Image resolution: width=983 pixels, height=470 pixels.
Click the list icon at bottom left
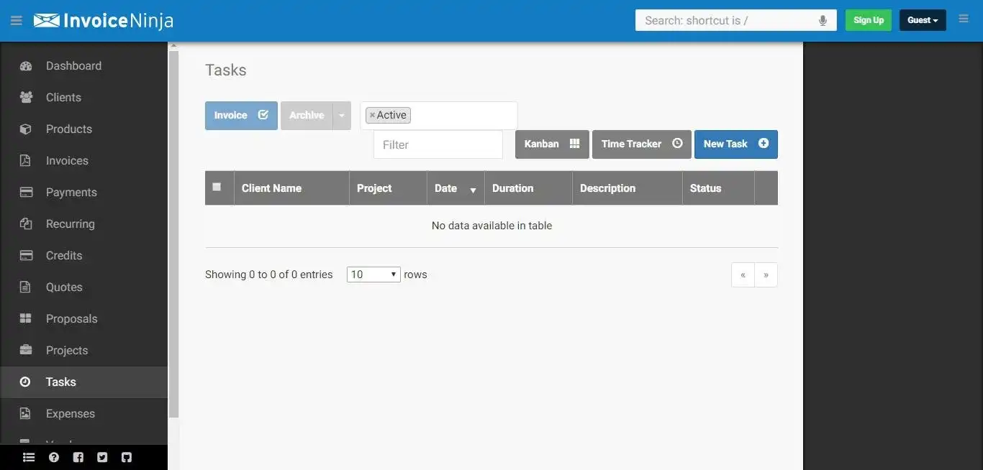point(28,457)
